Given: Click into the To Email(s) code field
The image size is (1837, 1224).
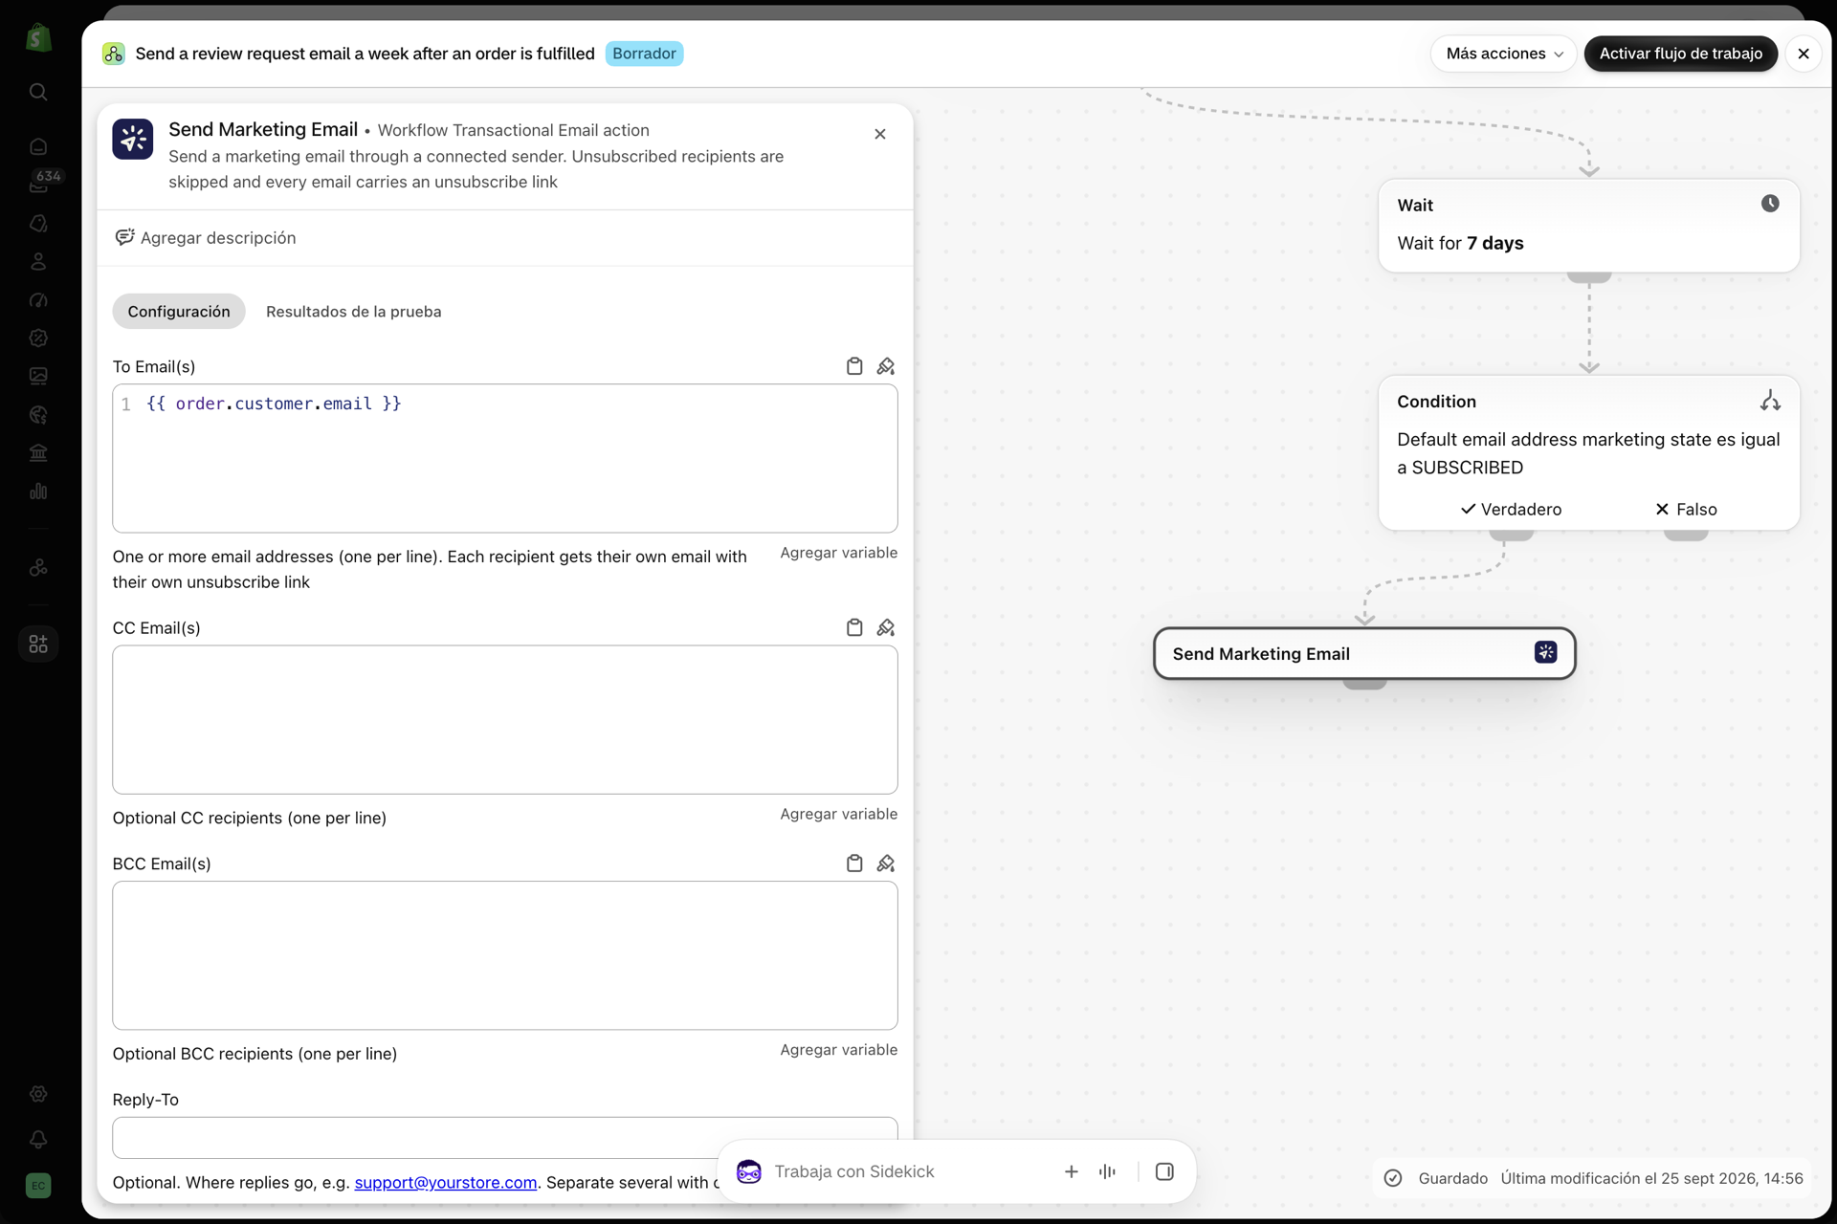Looking at the screenshot, I should (x=505, y=458).
